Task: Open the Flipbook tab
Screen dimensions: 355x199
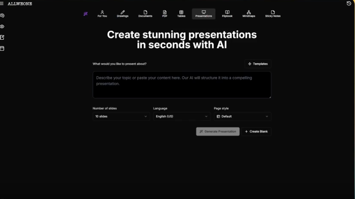Action: click(227, 14)
